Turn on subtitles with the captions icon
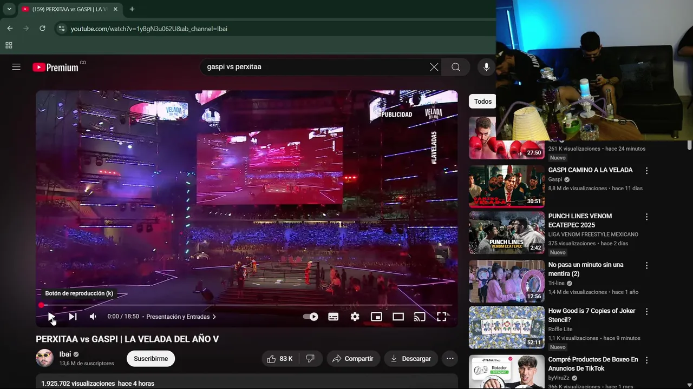This screenshot has height=389, width=693. [334, 317]
